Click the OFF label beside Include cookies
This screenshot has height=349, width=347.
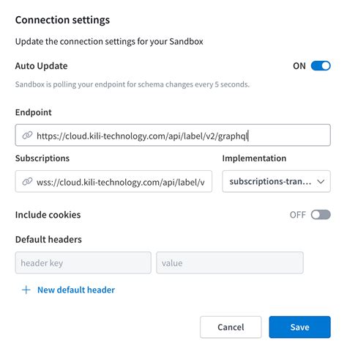point(298,215)
